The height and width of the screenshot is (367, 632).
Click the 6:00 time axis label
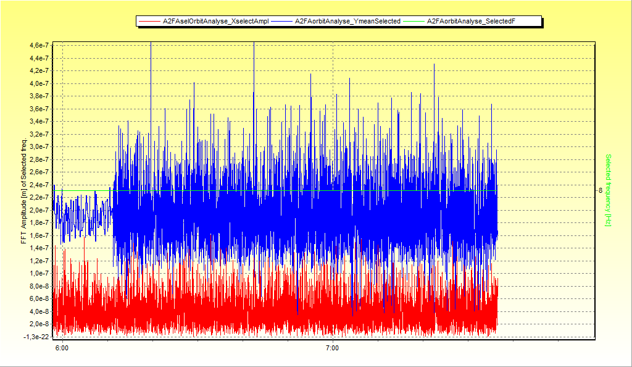click(x=62, y=349)
